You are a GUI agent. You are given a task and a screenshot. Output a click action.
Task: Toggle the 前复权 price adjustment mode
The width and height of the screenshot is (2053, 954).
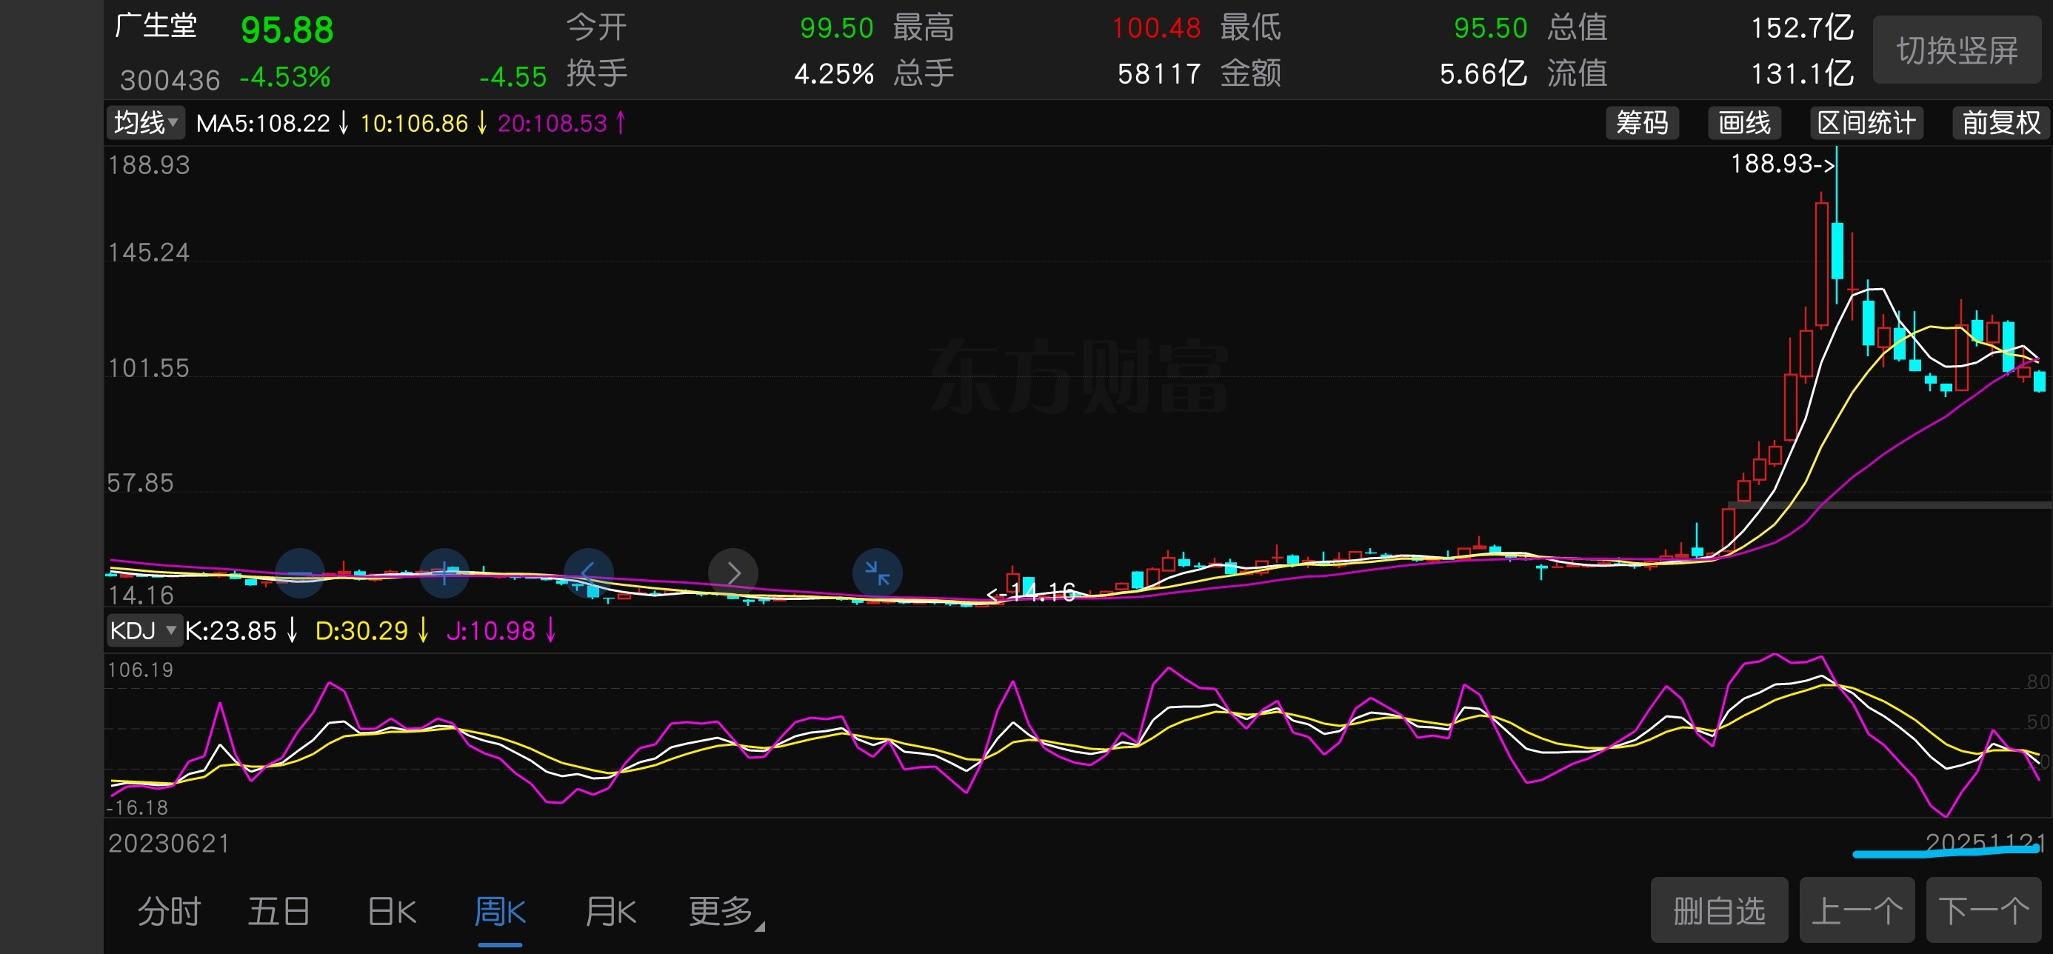pos(2000,123)
